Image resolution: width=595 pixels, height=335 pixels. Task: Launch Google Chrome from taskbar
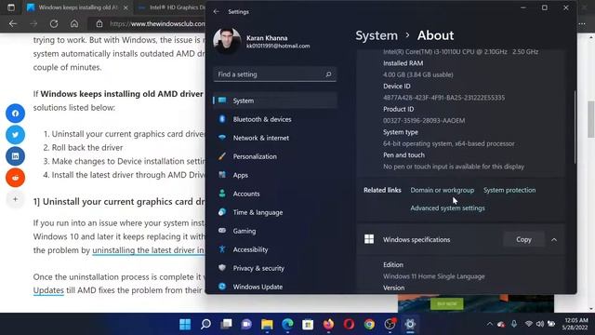(369, 324)
